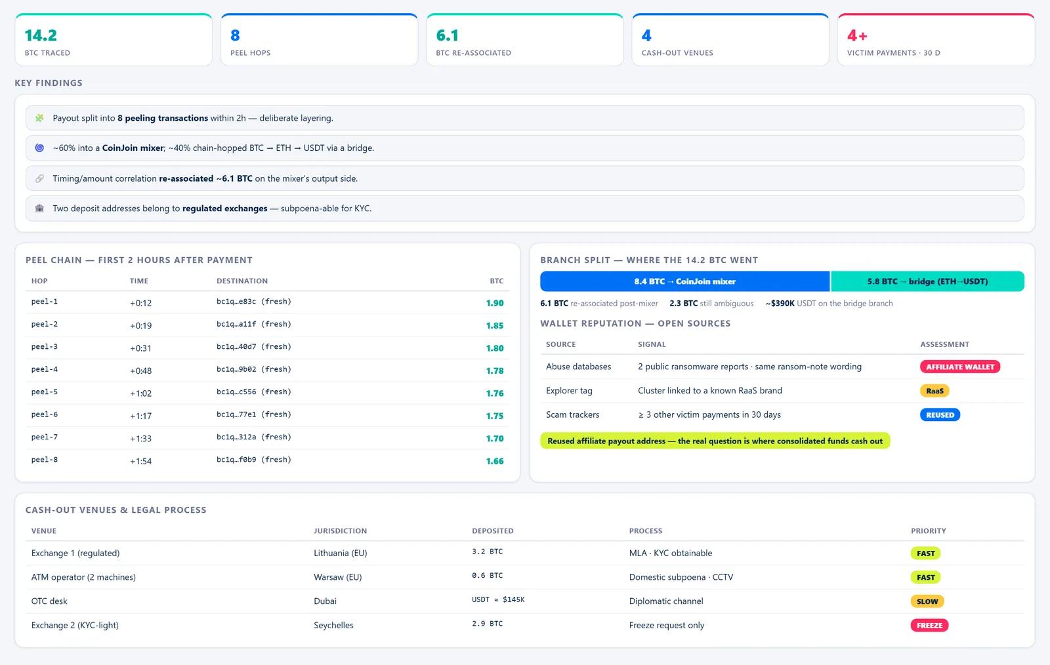Screen dimensions: 1050x665
Task: Click the USDT ≈ $145K deposited value
Action: coord(498,599)
